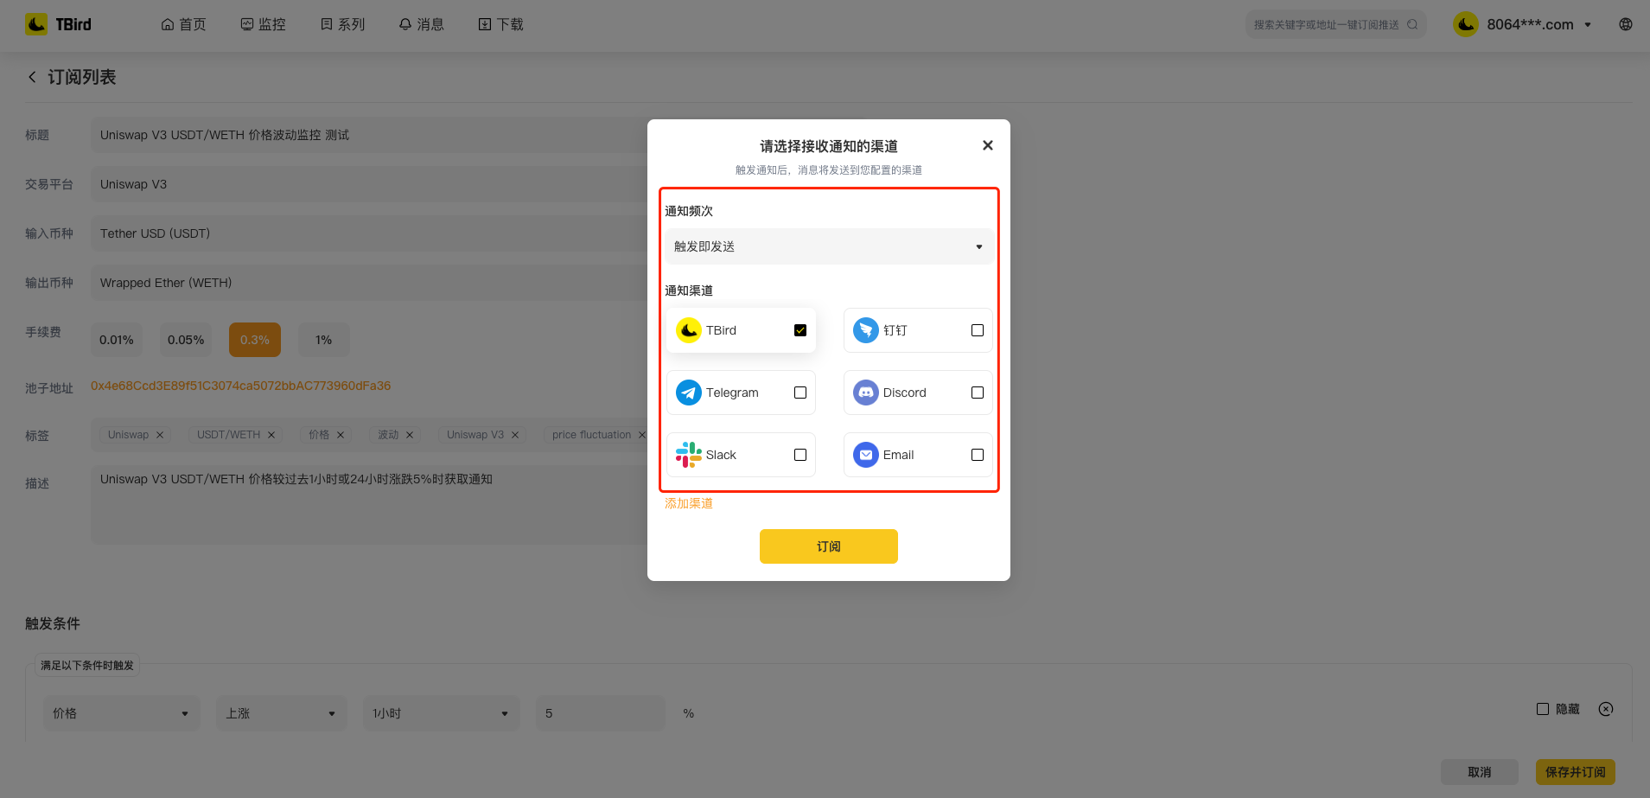Click the yellow 订阅 subscribe button

[x=828, y=546]
